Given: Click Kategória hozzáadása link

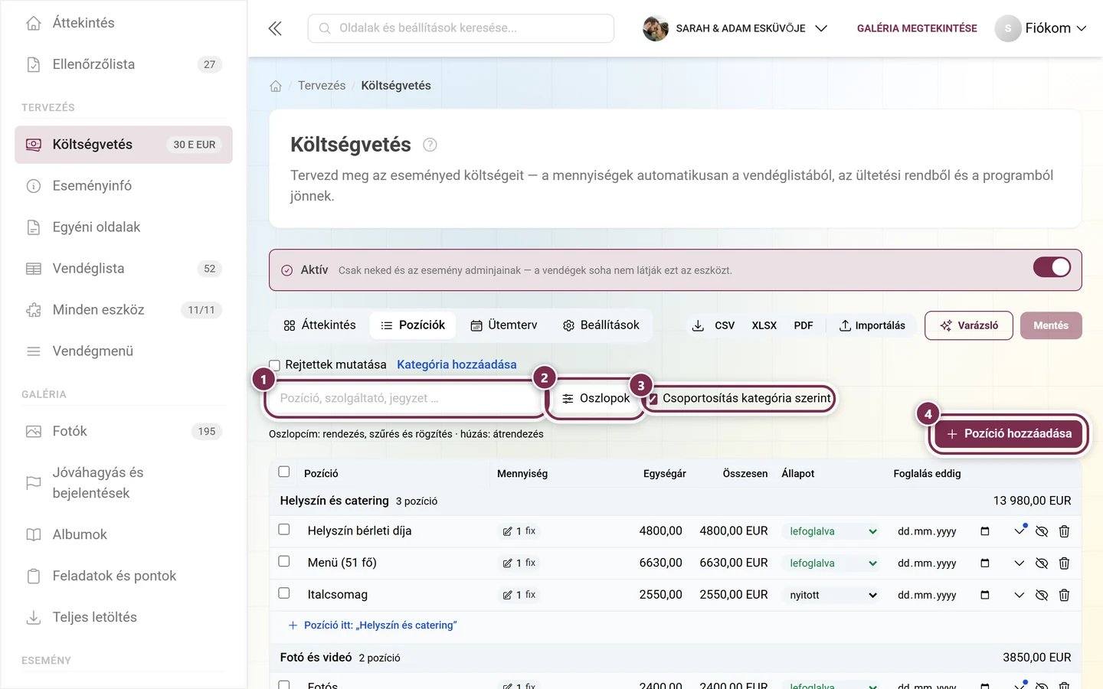Looking at the screenshot, I should click(x=457, y=365).
